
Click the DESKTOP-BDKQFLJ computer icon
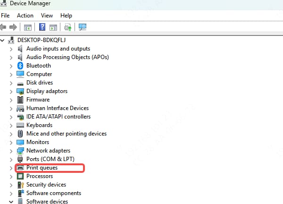[x=11, y=40]
